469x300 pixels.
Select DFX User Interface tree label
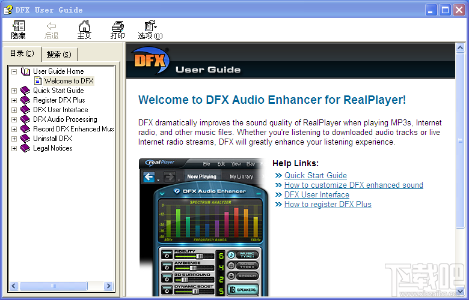pyautogui.click(x=60, y=110)
